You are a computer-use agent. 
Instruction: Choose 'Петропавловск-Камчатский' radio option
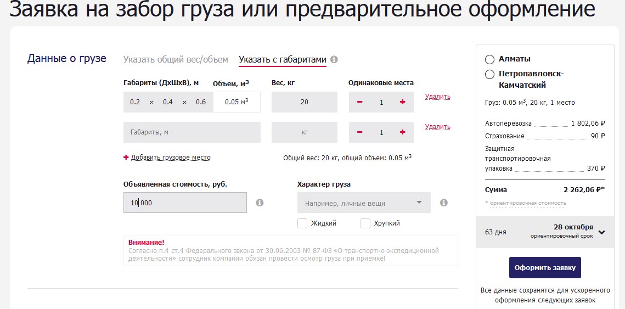click(489, 74)
